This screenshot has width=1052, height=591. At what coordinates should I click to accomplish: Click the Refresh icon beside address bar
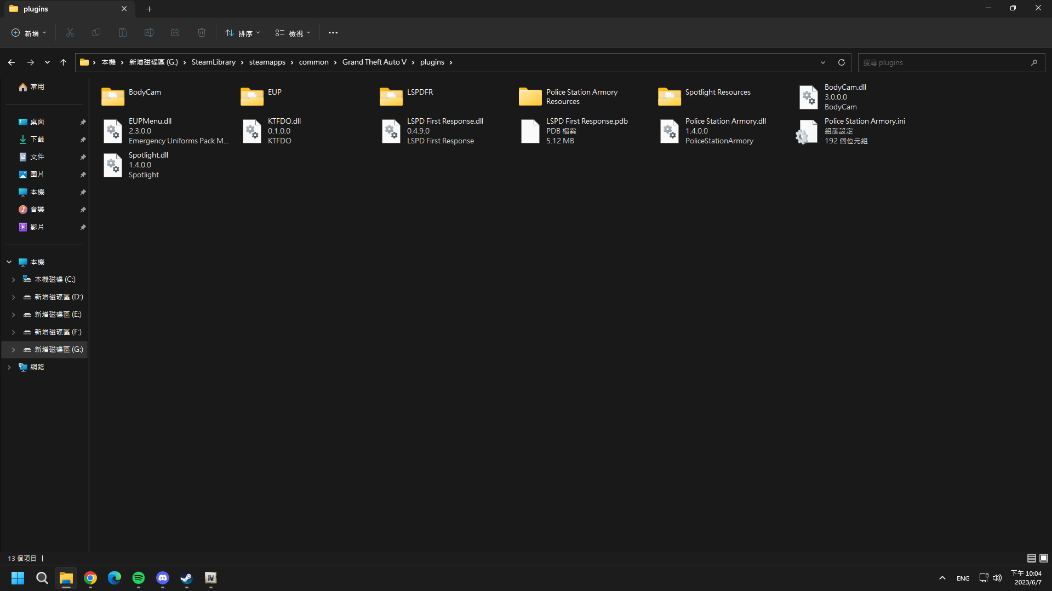coord(842,62)
